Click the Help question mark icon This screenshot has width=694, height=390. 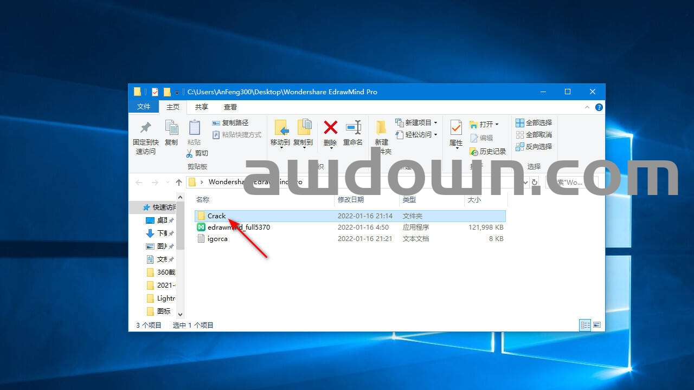point(599,107)
